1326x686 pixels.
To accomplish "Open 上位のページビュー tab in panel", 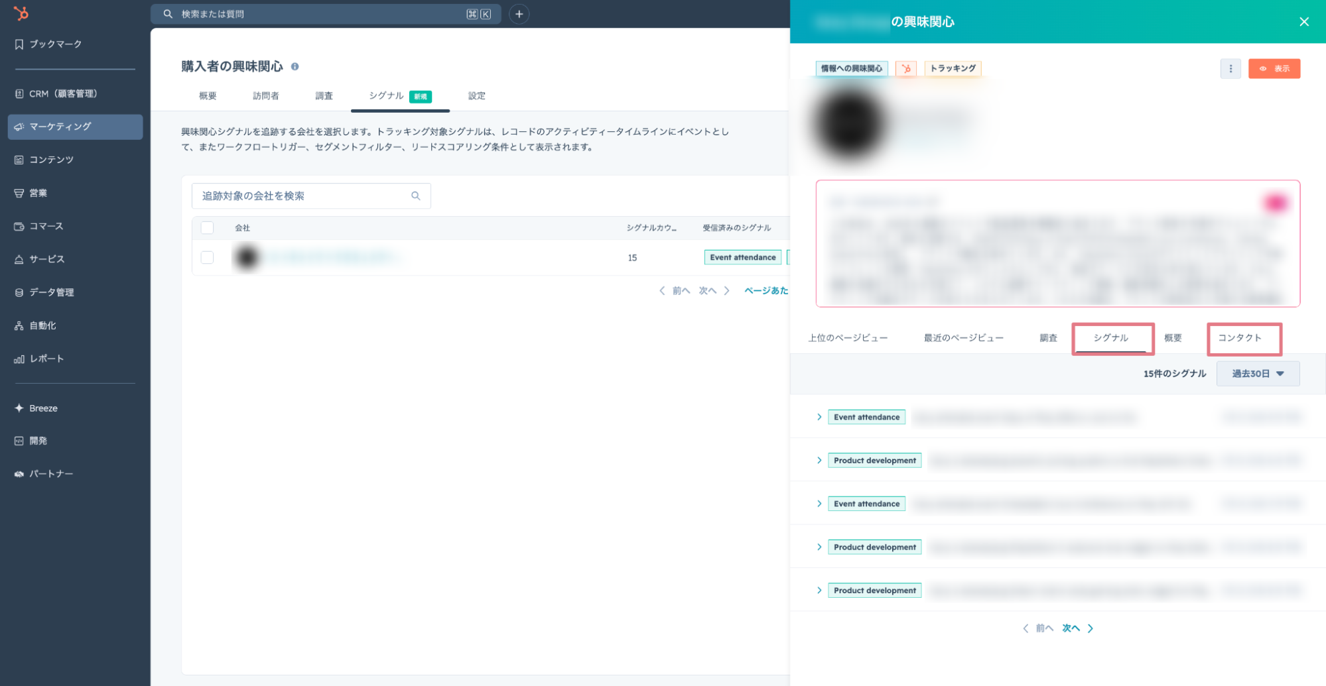I will (x=848, y=338).
